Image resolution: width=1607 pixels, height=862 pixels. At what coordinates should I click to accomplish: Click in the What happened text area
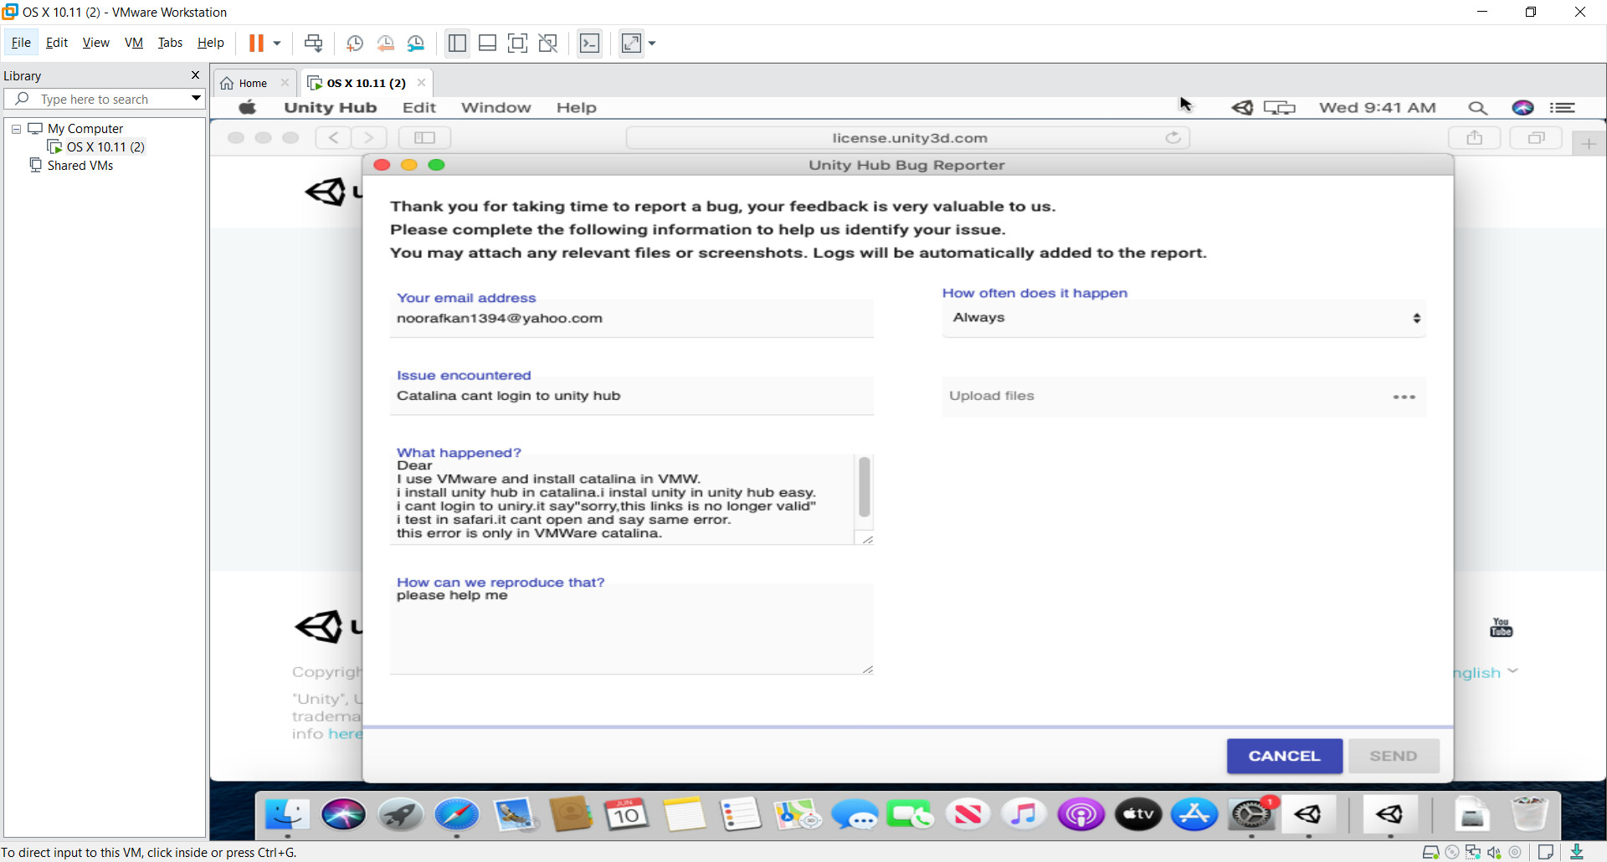pos(623,500)
